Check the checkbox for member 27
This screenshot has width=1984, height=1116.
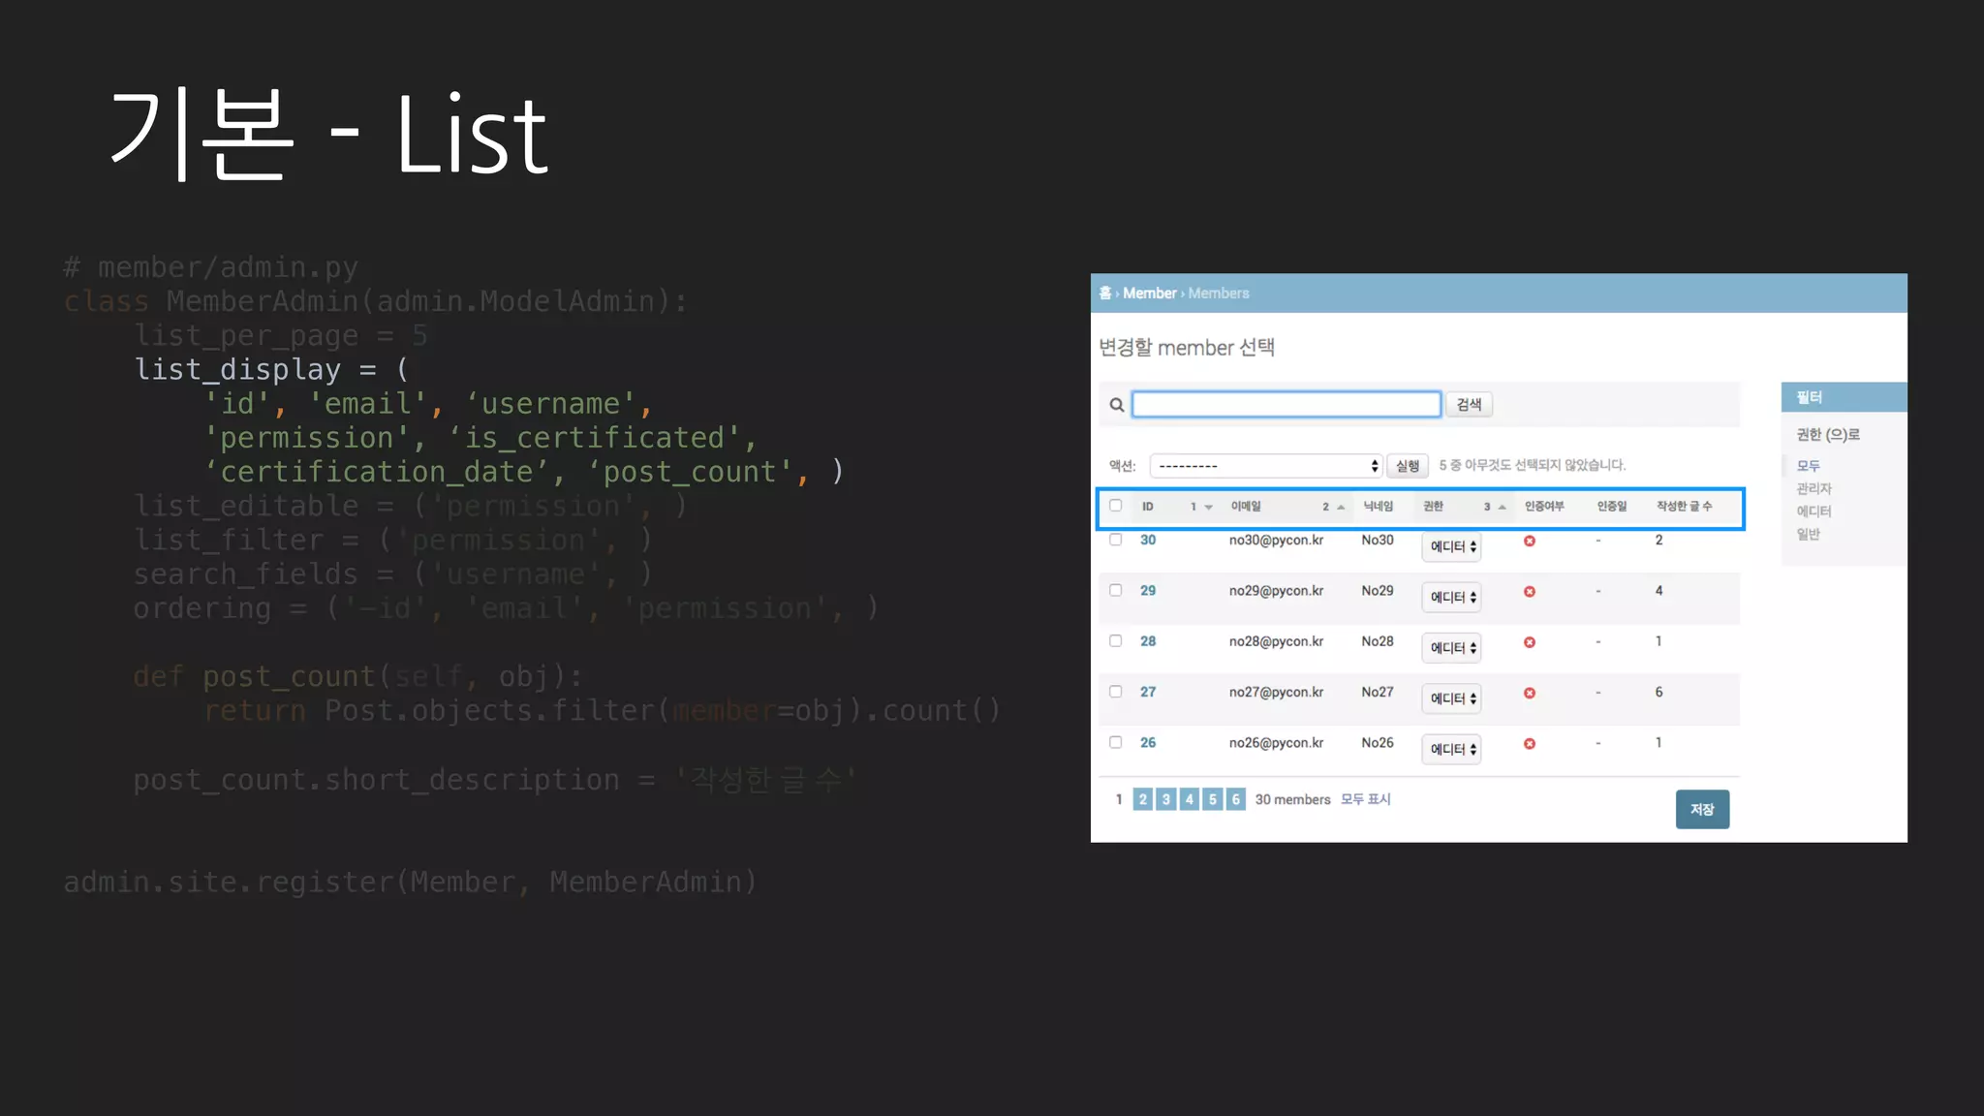coord(1116,692)
